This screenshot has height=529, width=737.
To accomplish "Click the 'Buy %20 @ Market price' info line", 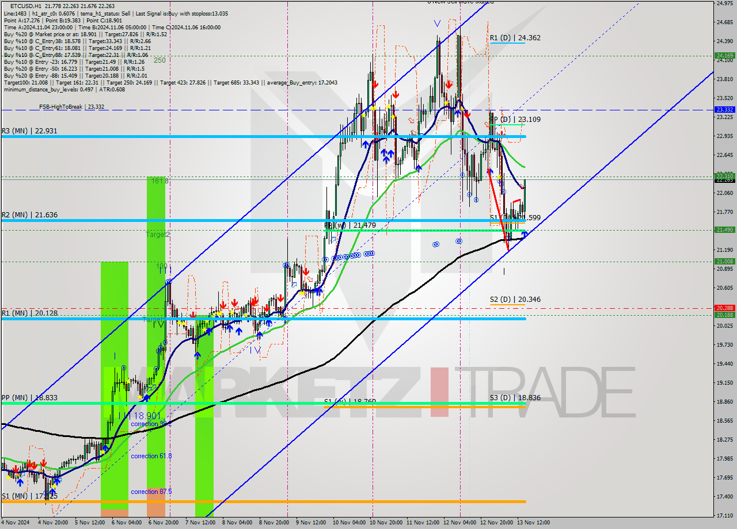I will [85, 34].
